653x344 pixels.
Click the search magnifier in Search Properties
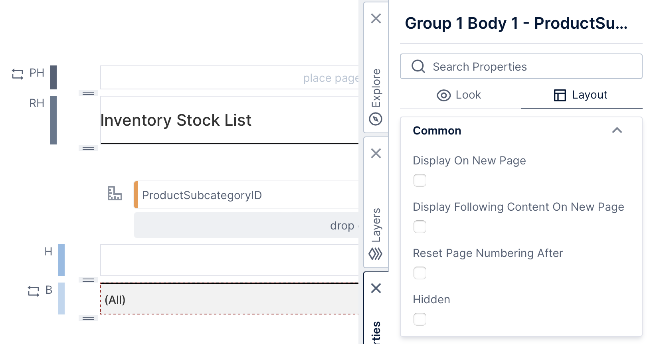coord(418,66)
